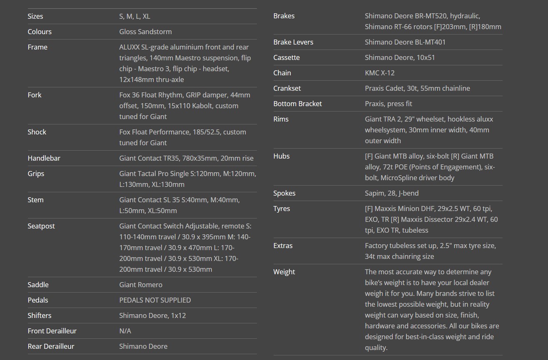
Task: Select the Shock label in the table
Action: coord(37,132)
